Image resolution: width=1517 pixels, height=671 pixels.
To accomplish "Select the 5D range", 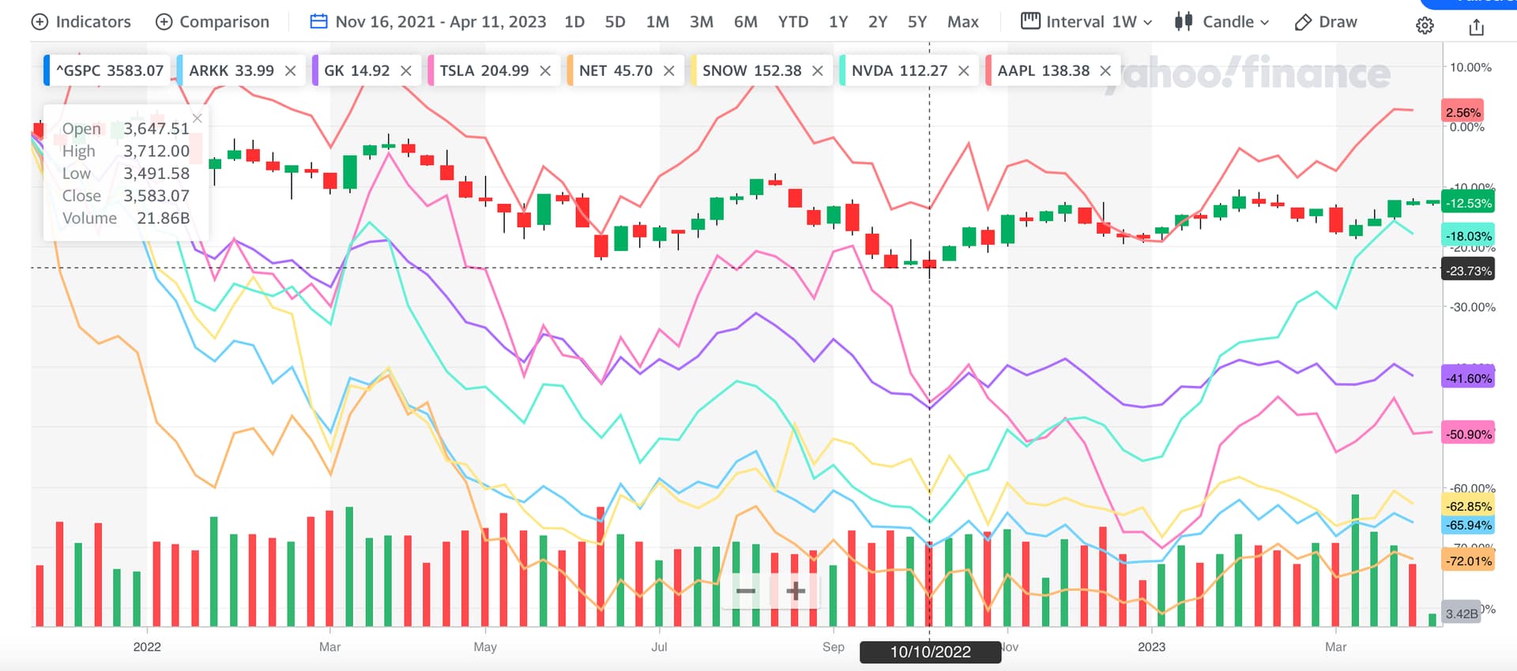I will click(x=615, y=22).
